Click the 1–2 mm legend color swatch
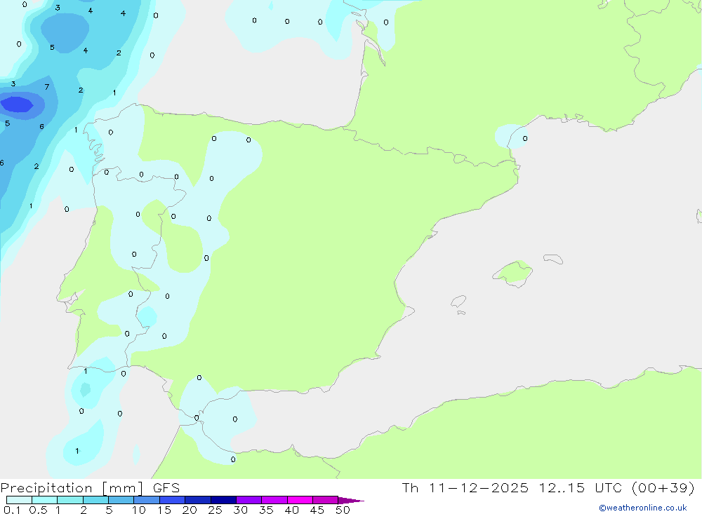Screen dimensions: 702x514 (69, 500)
